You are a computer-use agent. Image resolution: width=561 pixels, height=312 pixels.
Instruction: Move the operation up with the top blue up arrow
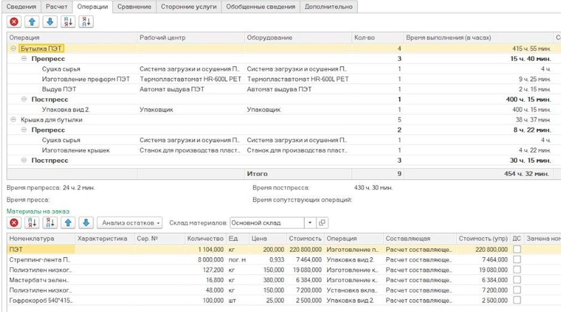pyautogui.click(x=32, y=22)
